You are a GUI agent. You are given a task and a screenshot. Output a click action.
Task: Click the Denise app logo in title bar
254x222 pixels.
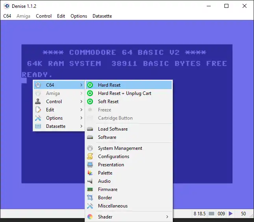pyautogui.click(x=7, y=6)
